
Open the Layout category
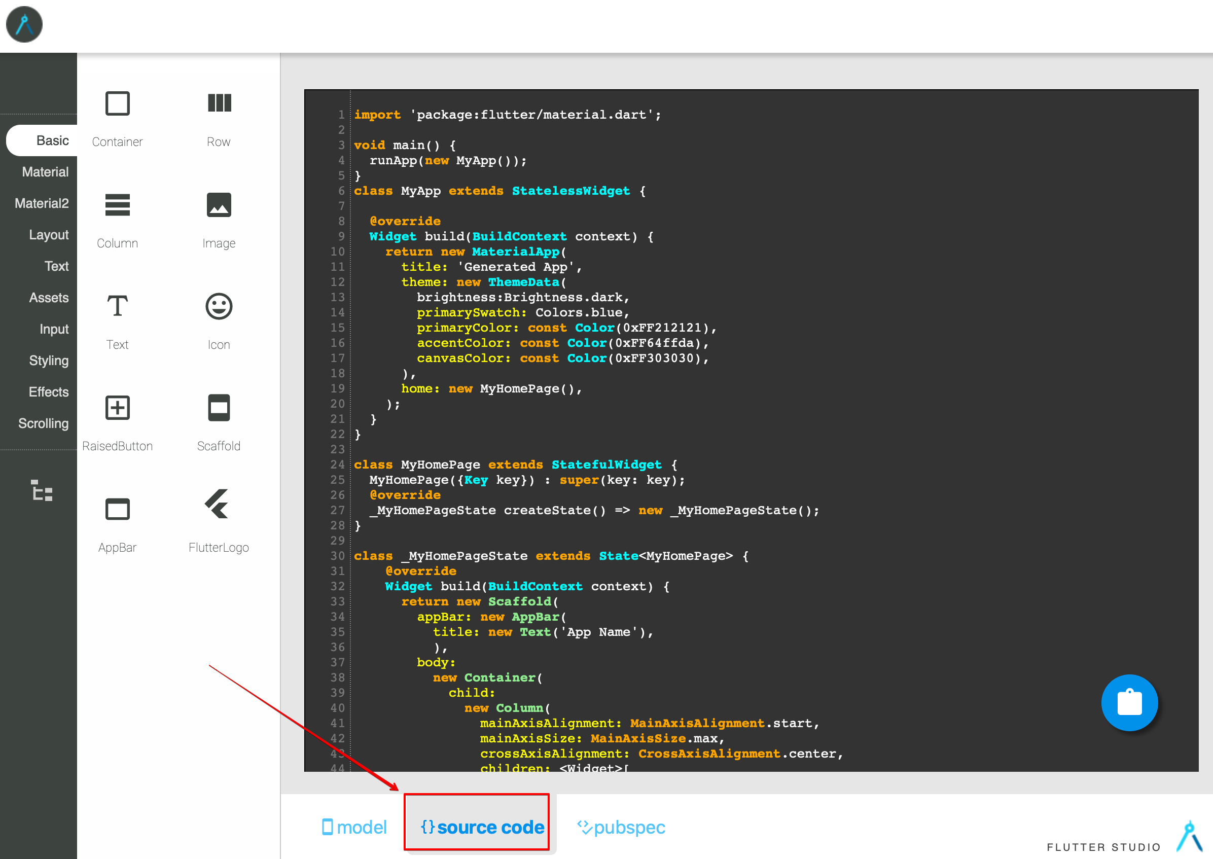(49, 235)
